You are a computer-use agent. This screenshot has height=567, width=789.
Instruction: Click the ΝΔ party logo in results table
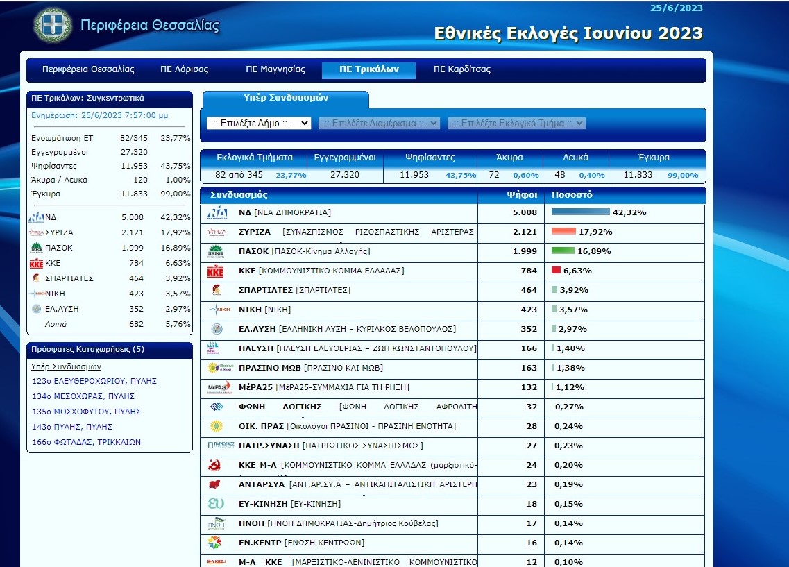pos(217,213)
